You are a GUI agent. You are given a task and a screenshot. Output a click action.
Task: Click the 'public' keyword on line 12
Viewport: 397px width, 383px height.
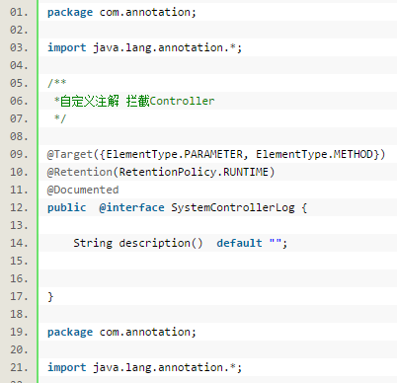click(67, 208)
